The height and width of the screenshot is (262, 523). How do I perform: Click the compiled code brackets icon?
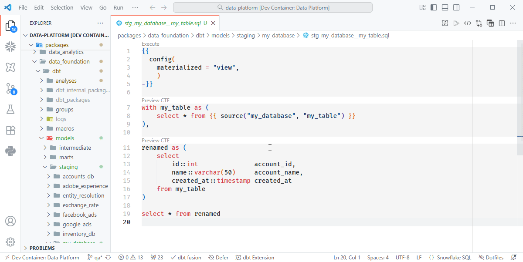[467, 23]
